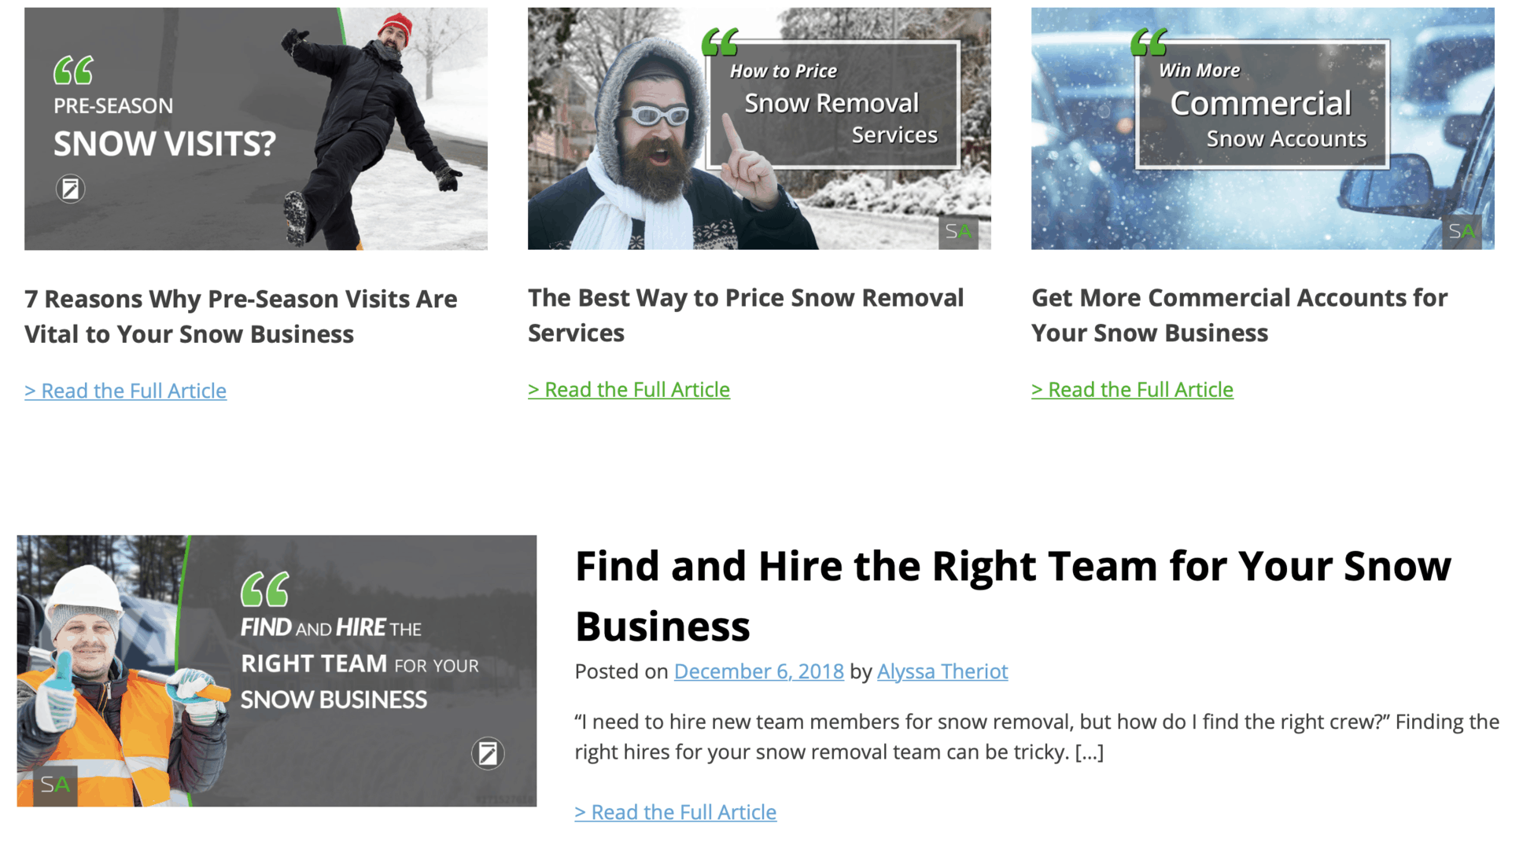Click the article pencil icon on Pre-Season Snow Visits image

pyautogui.click(x=70, y=189)
